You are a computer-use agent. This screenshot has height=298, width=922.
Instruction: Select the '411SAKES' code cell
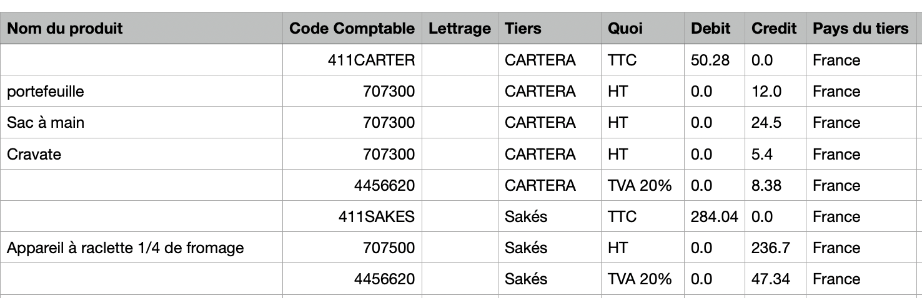point(352,216)
